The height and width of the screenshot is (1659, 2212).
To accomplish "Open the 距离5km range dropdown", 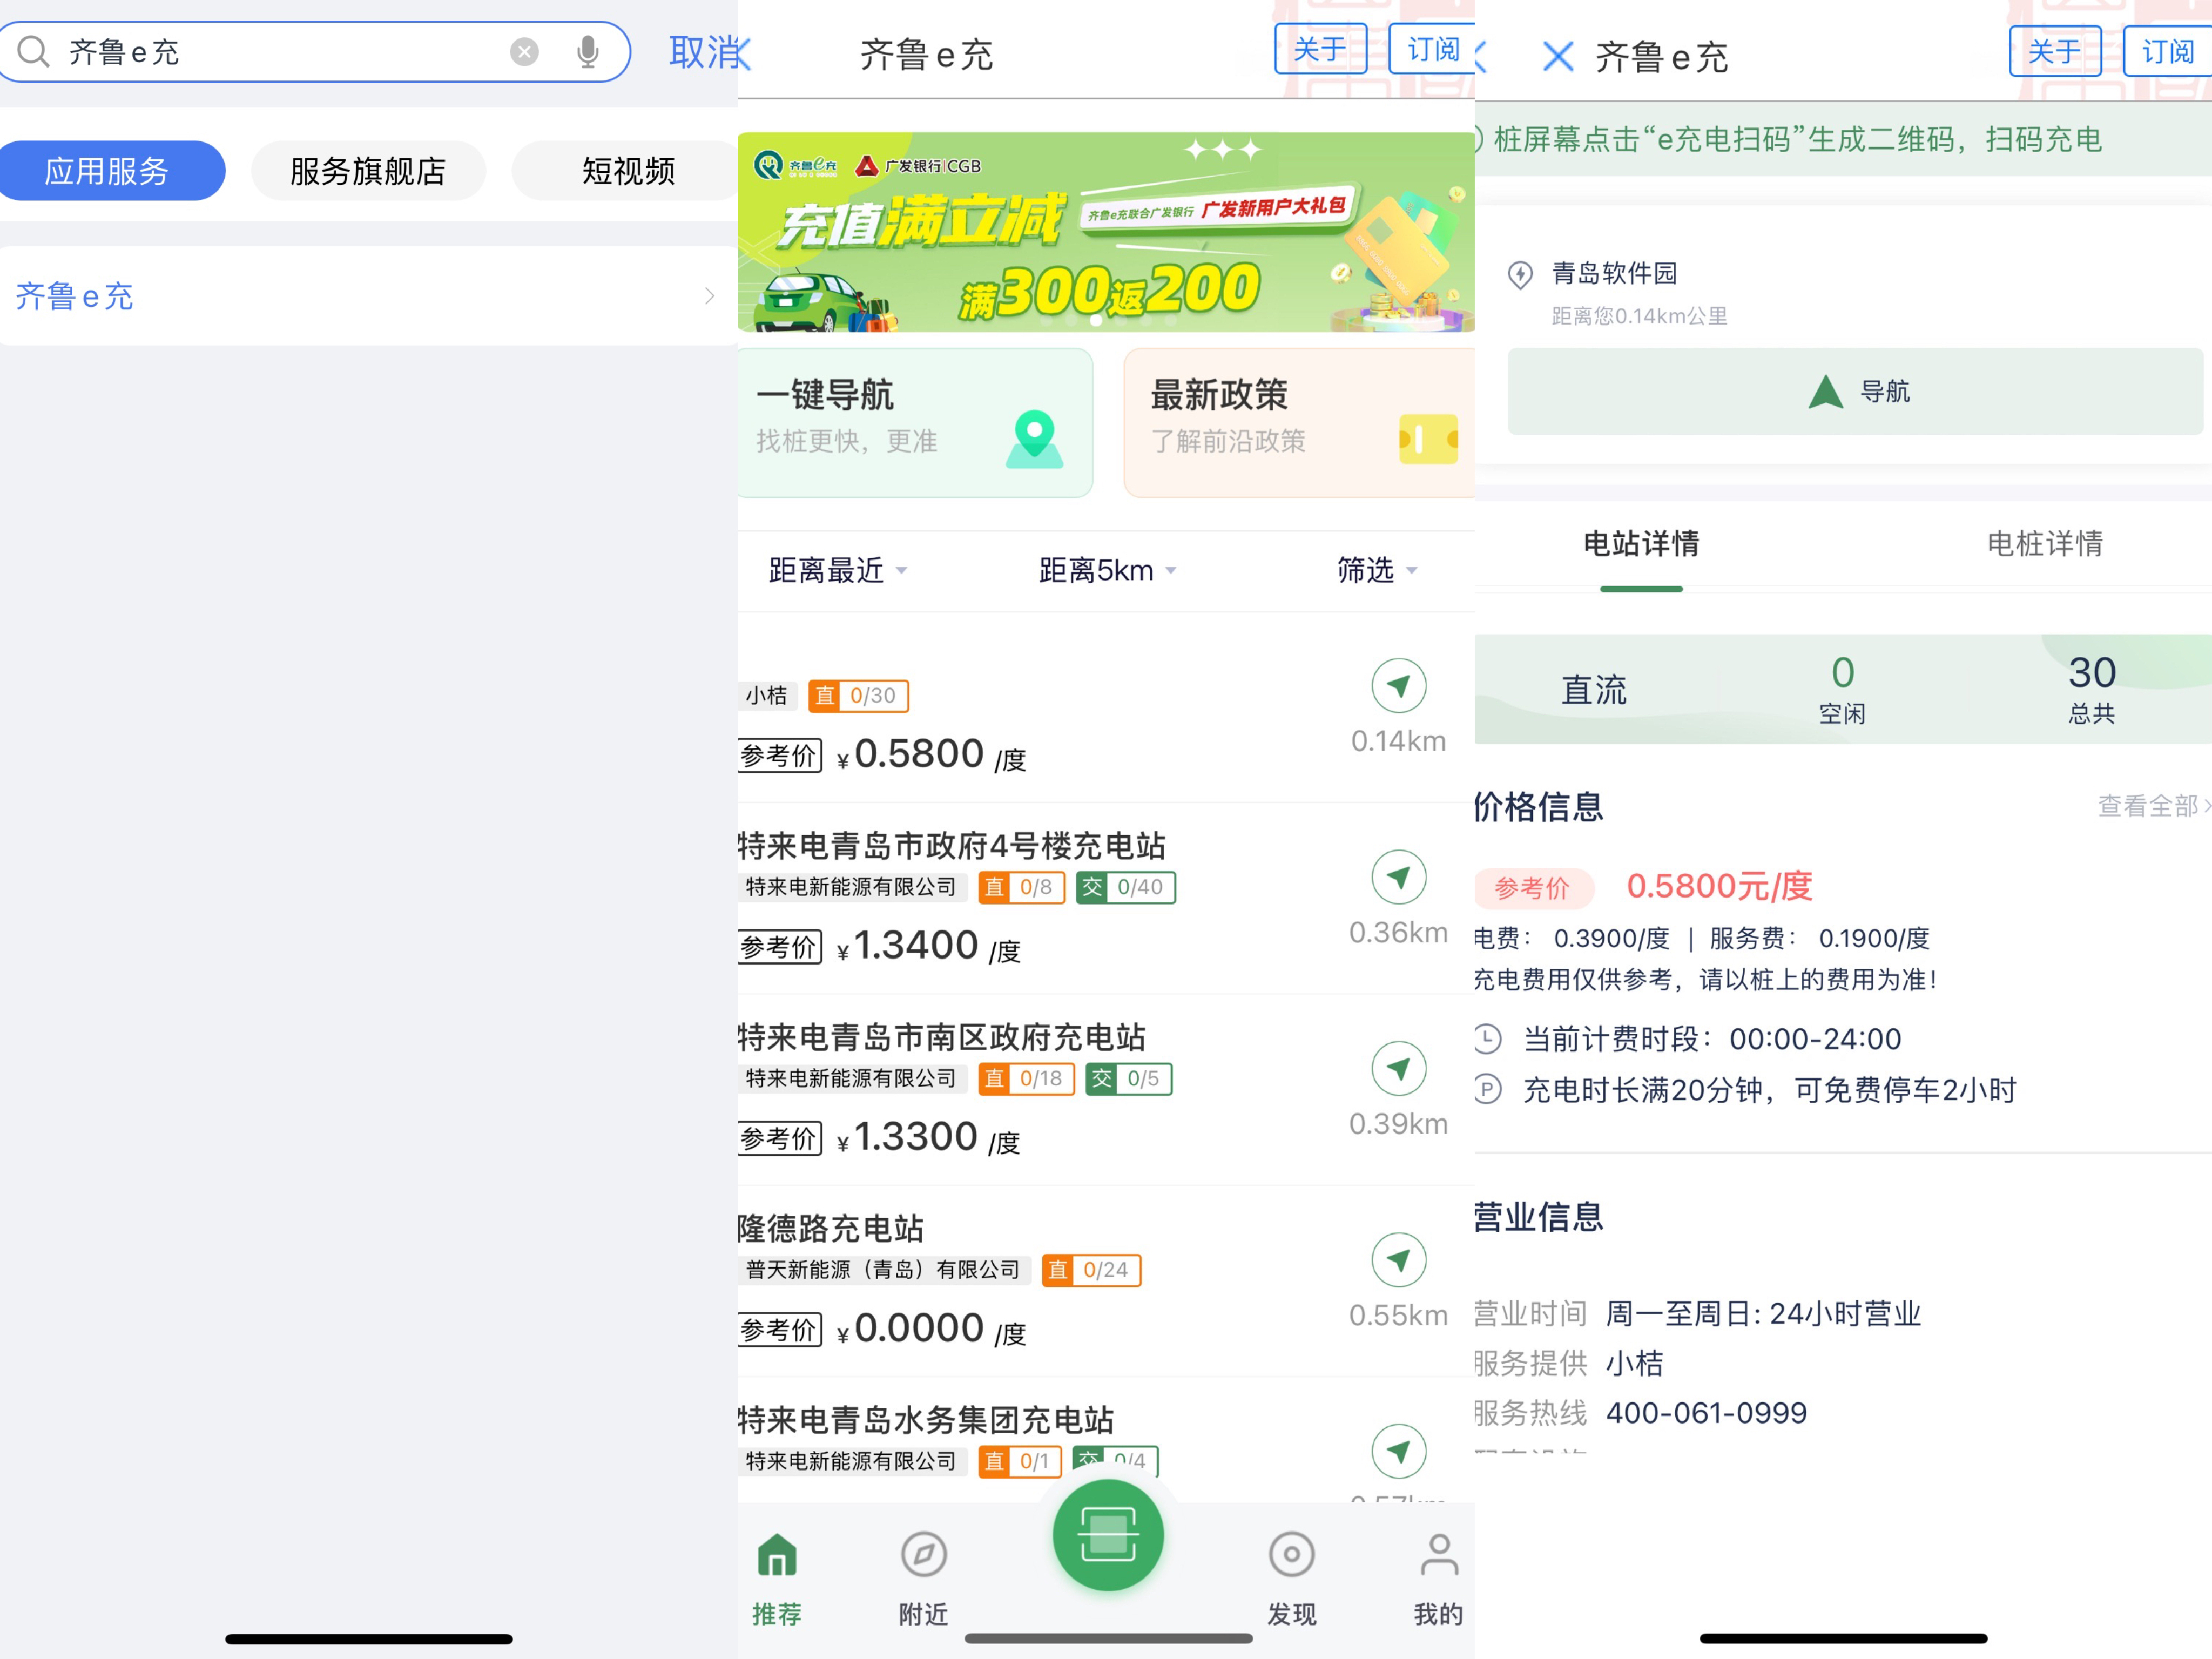I will 1107,570.
